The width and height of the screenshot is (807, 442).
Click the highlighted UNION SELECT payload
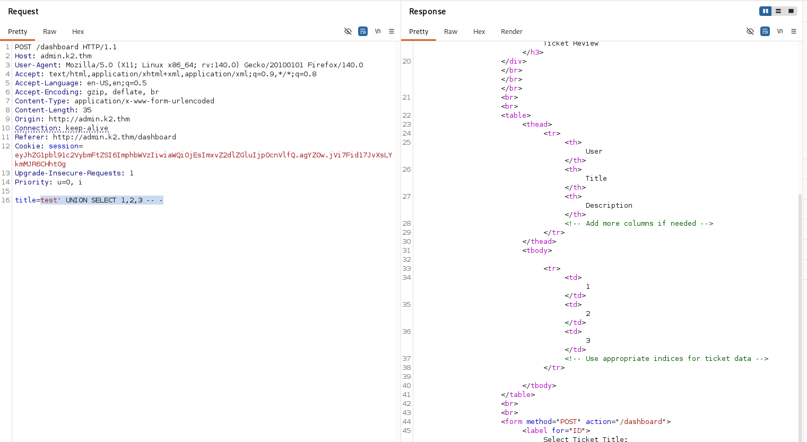pyautogui.click(x=102, y=200)
